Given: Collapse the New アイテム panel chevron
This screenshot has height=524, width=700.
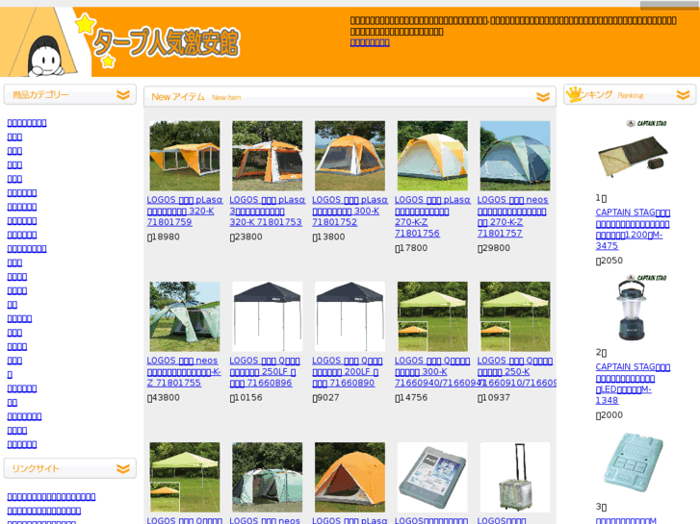Looking at the screenshot, I should point(543,97).
